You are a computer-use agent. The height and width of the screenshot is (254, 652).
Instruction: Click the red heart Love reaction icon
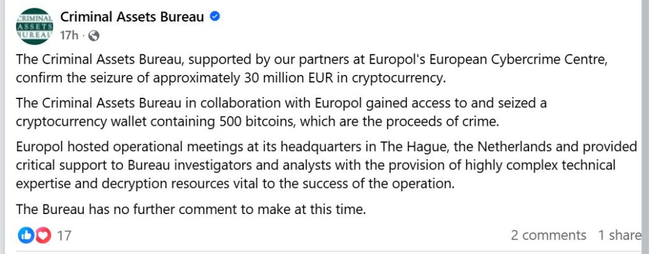coord(43,236)
